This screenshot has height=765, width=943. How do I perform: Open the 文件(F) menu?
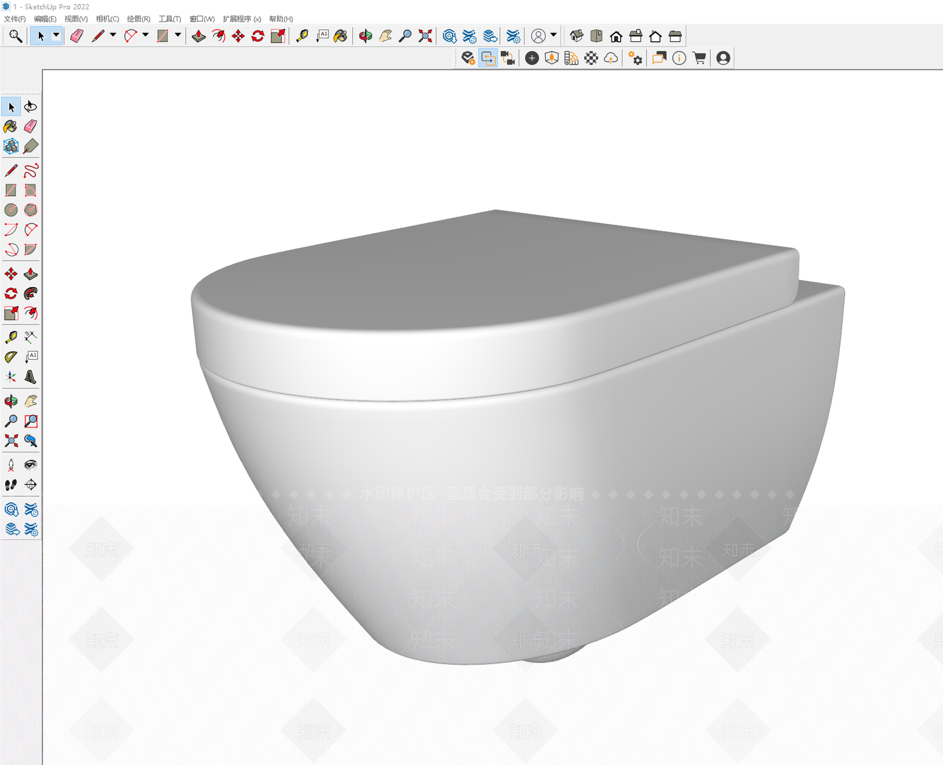(15, 19)
